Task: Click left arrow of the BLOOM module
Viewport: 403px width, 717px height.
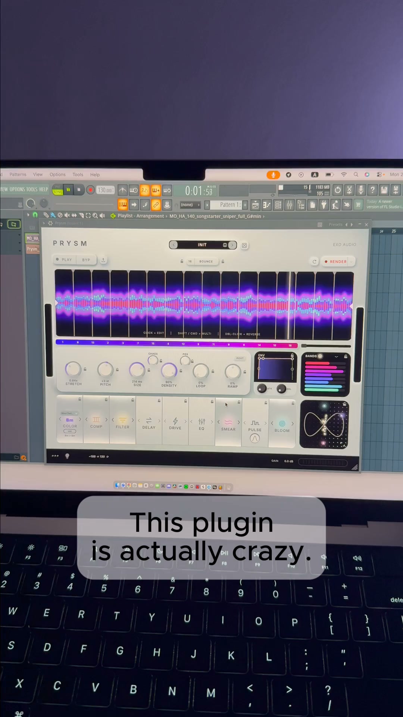Action: click(x=272, y=423)
